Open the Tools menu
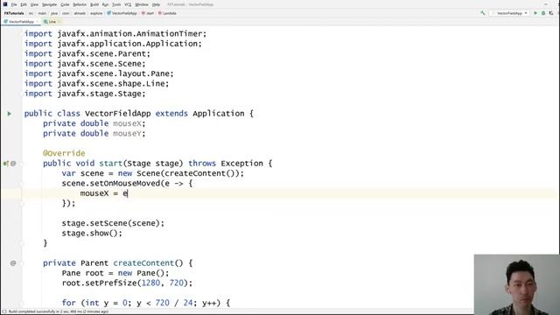The image size is (560, 315). tap(116, 4)
